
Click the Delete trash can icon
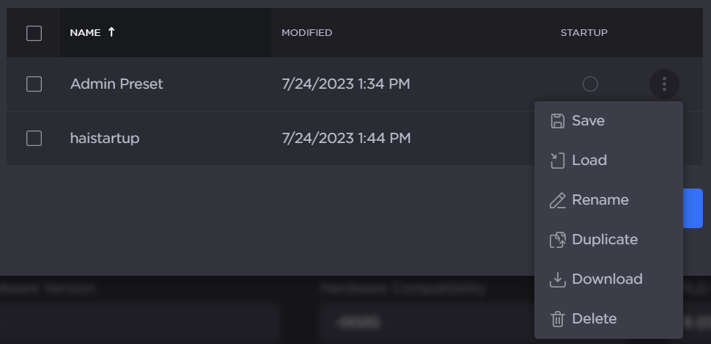[558, 319]
